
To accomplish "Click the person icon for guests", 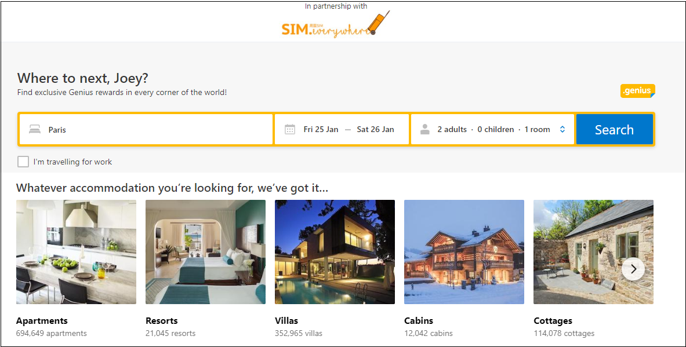I will click(x=425, y=129).
